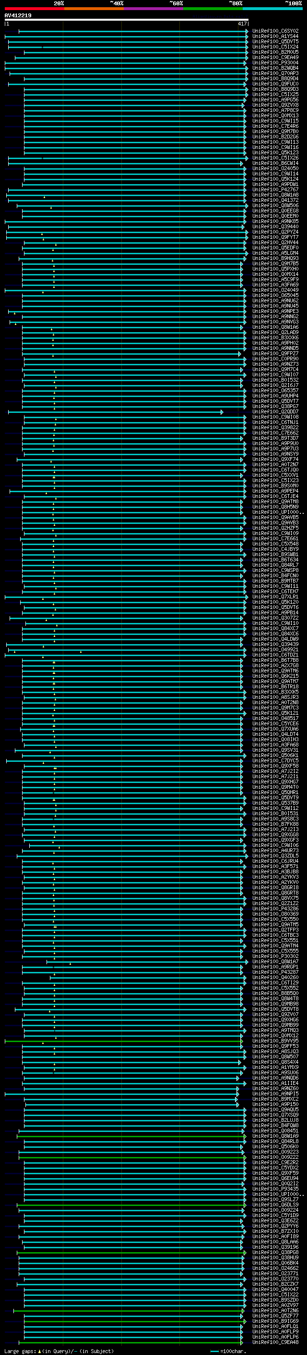The image size is (307, 1355).
Task: Select the UniRef100_Q6K215 label
Action: click(x=275, y=676)
